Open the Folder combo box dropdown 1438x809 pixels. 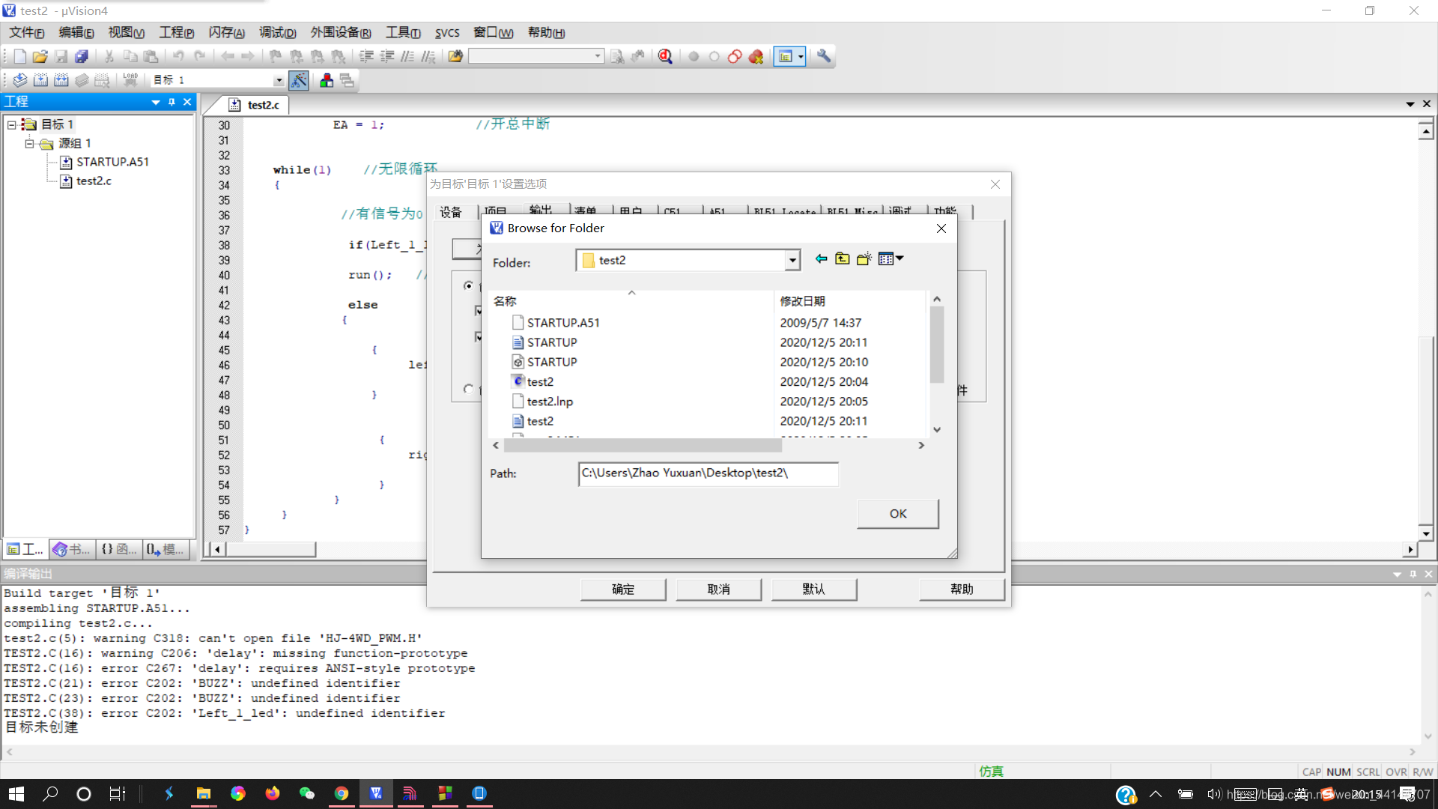[792, 260]
